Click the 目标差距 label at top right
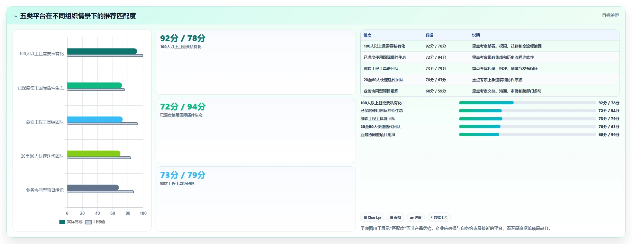The image size is (632, 244). [x=610, y=15]
